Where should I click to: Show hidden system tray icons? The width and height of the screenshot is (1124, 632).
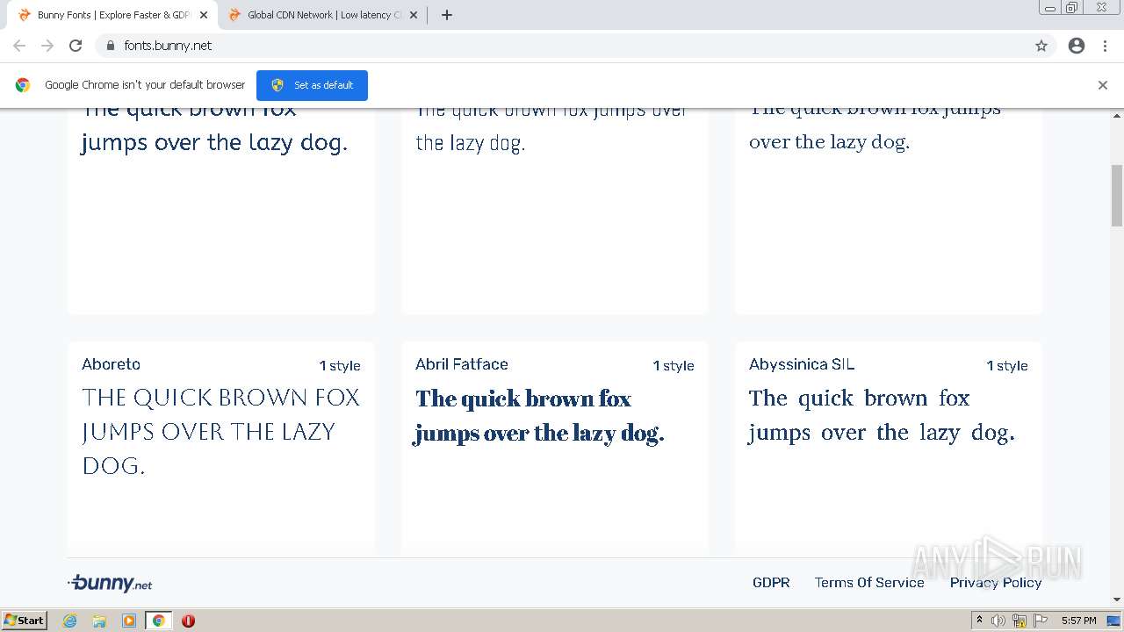[979, 621]
